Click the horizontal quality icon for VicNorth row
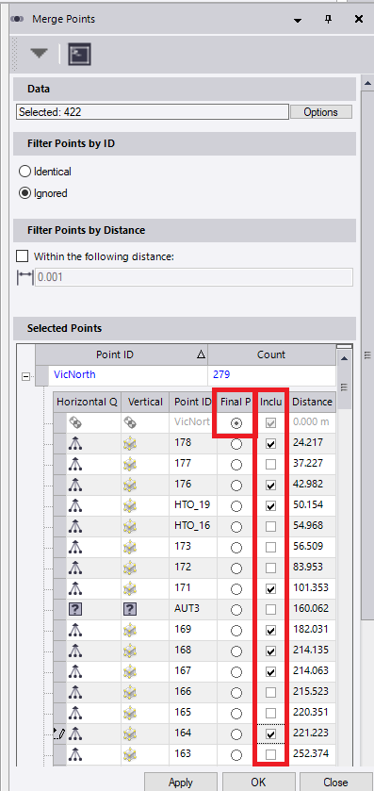This screenshot has width=374, height=791. [75, 422]
